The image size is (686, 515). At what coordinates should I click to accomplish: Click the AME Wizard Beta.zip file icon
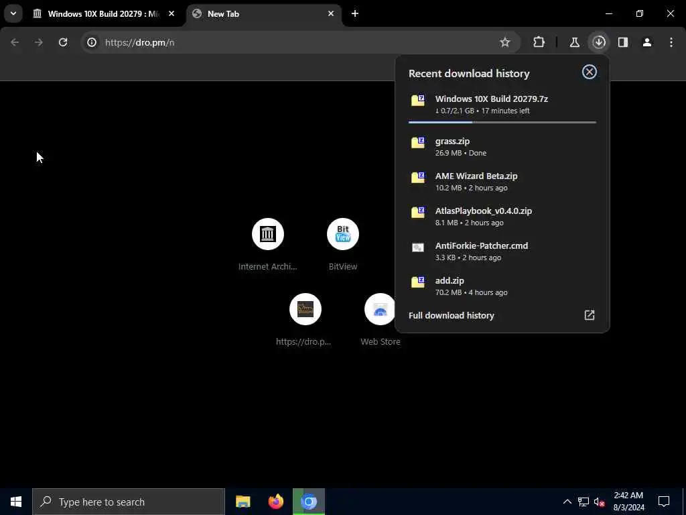[x=418, y=177]
